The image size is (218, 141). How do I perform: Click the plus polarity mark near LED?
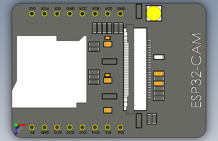click(x=164, y=9)
